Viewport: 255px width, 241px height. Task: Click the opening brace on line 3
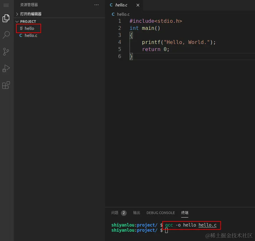click(131, 35)
